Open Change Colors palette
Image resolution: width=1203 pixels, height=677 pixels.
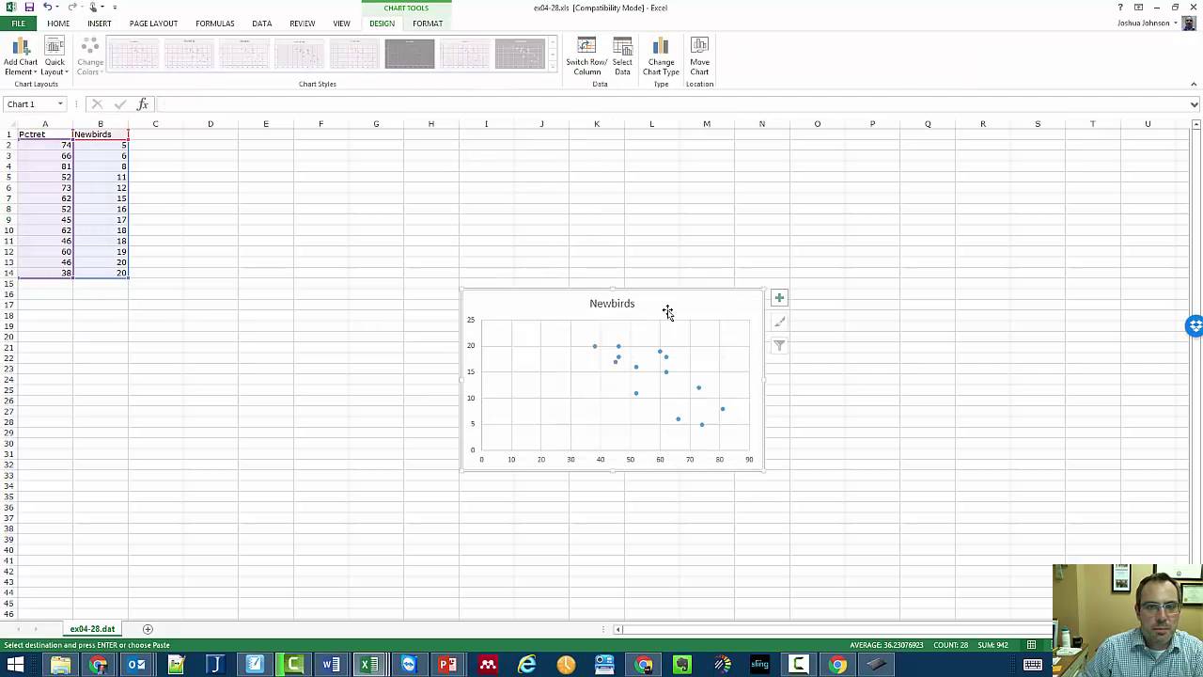click(90, 56)
